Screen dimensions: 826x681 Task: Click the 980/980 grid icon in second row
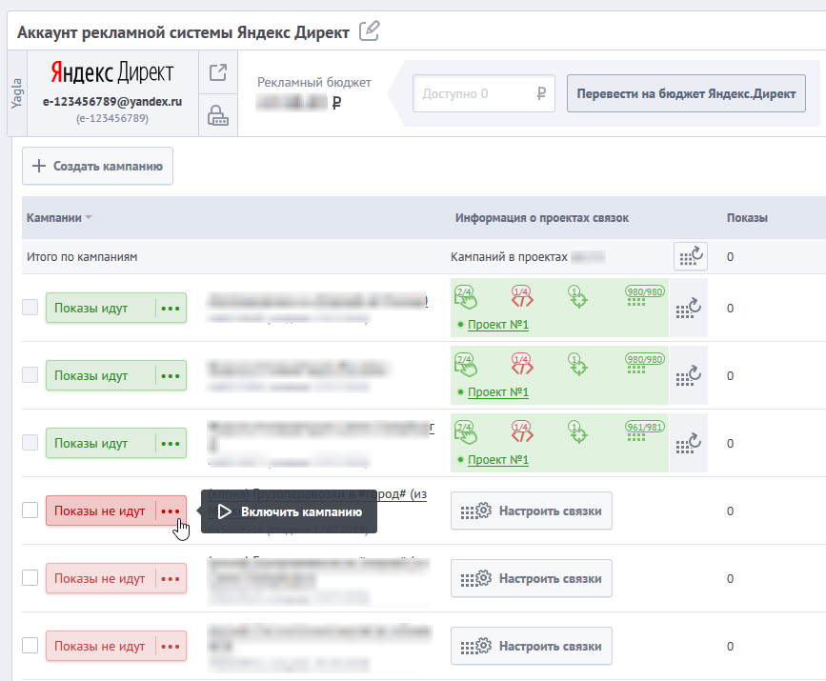point(644,364)
